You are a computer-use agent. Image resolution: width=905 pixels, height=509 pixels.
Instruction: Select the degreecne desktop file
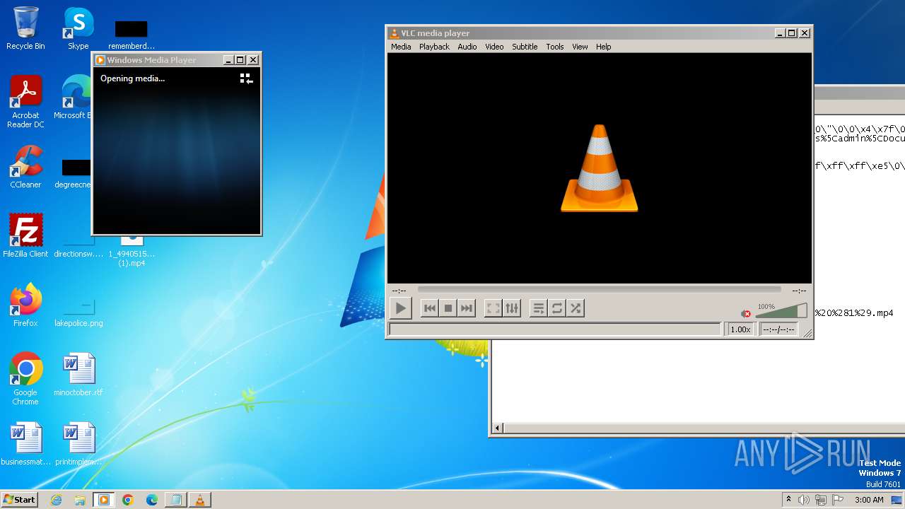(75, 175)
